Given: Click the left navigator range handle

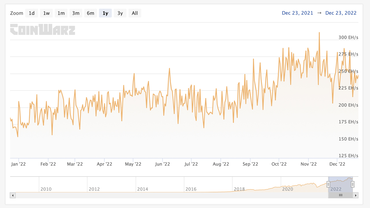Looking at the screenshot, I should (x=328, y=184).
